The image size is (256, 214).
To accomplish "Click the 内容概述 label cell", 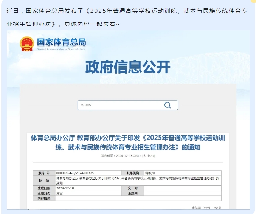I will (44, 198).
